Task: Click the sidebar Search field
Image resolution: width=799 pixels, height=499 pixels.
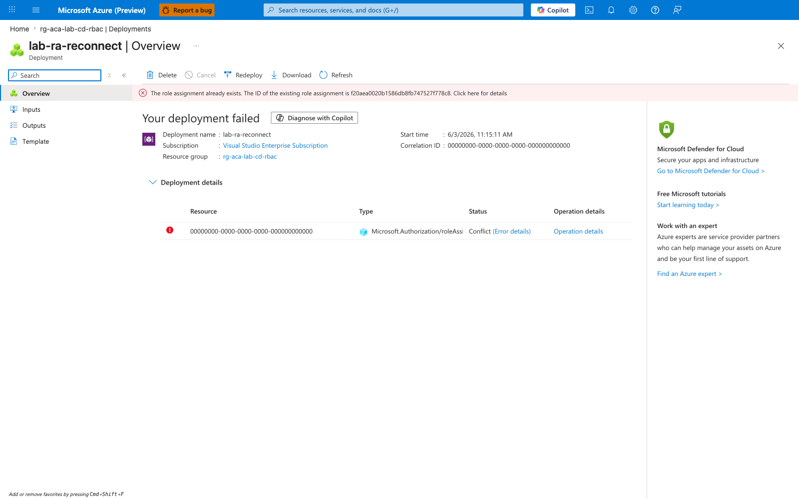Action: click(55, 75)
